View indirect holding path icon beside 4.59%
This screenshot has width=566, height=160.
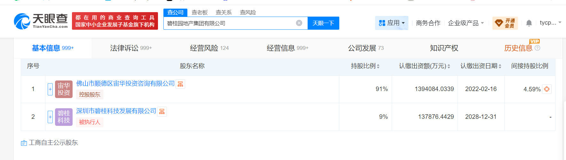click(547, 89)
